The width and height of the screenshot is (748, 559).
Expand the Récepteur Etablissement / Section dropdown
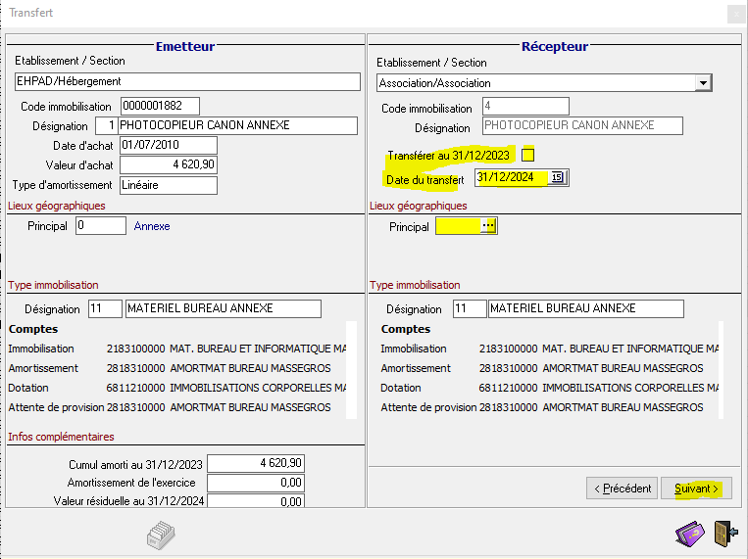point(702,83)
